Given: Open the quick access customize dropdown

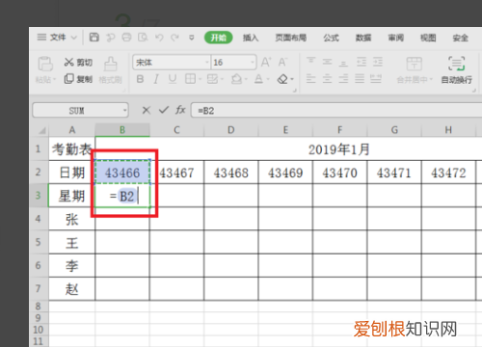Looking at the screenshot, I should click(192, 38).
